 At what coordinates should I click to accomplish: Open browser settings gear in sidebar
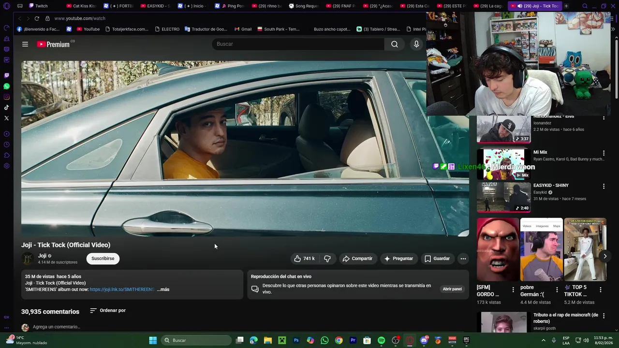pyautogui.click(x=6, y=166)
